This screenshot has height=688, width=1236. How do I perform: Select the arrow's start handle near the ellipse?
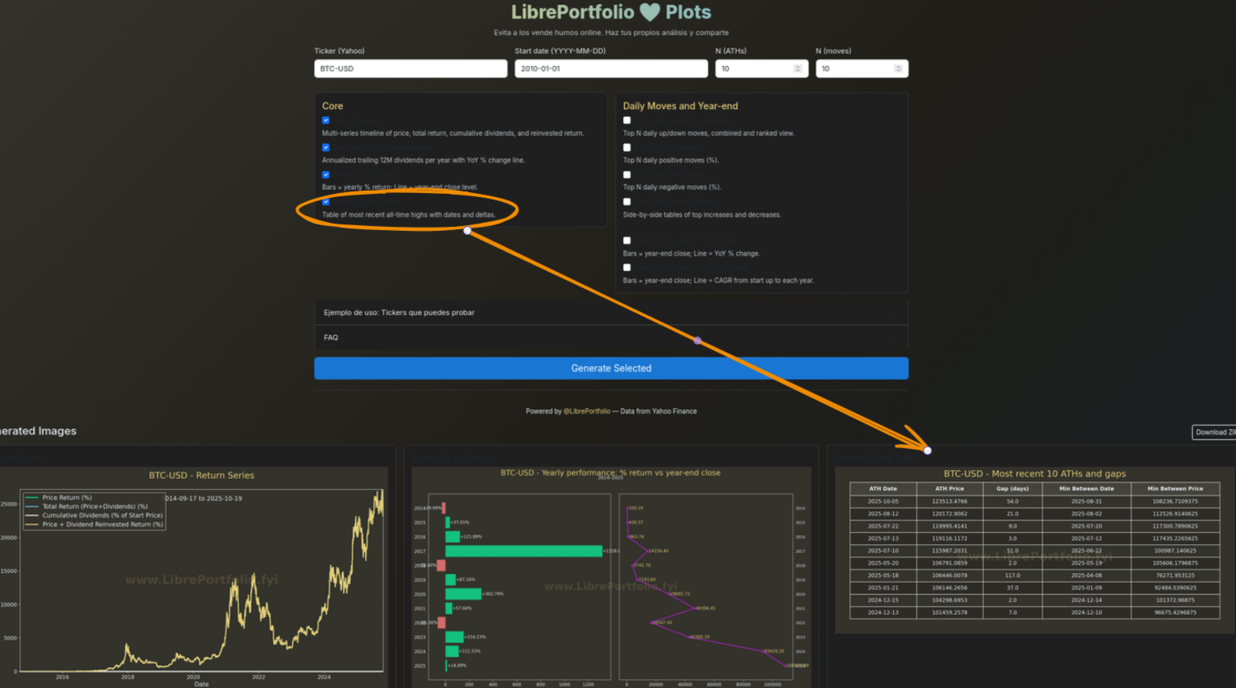click(467, 231)
